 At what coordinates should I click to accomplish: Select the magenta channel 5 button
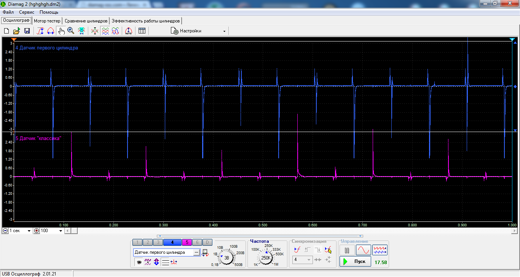point(187,242)
